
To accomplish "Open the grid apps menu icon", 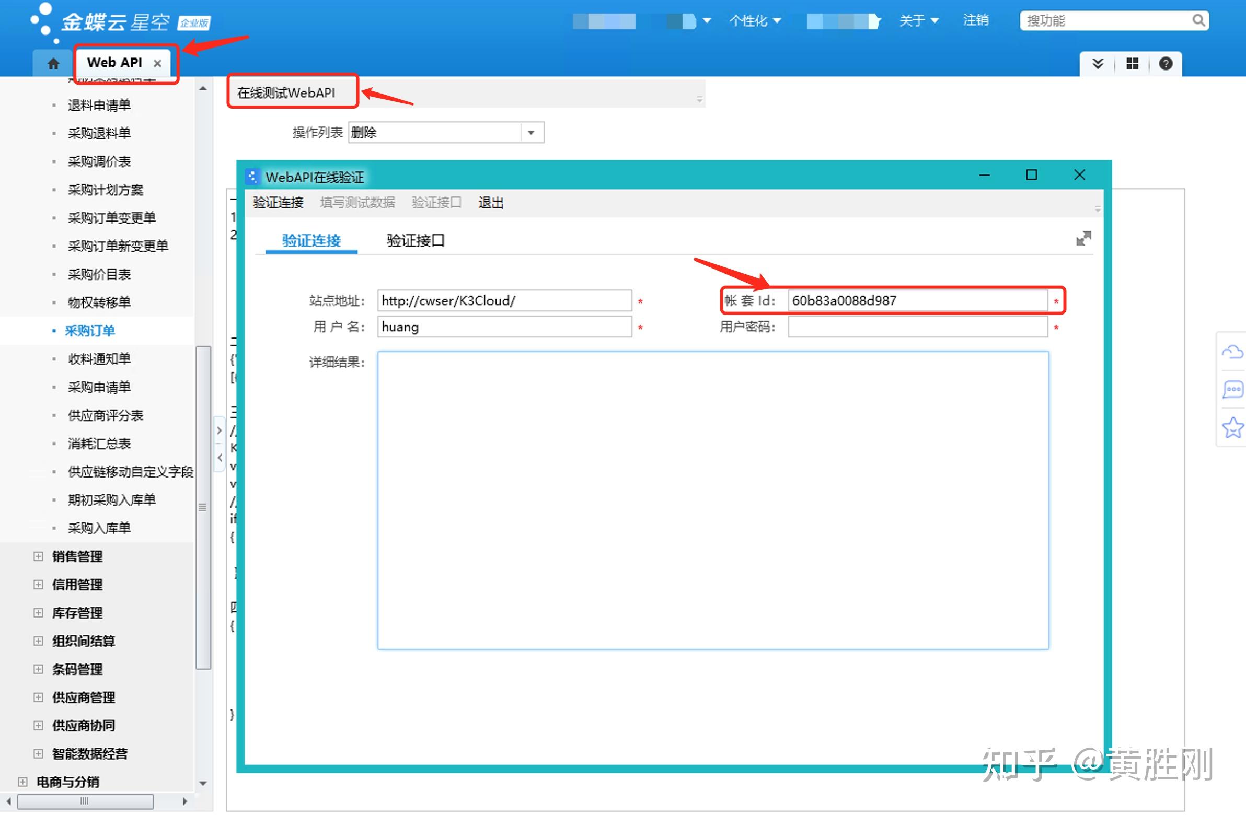I will click(x=1133, y=64).
